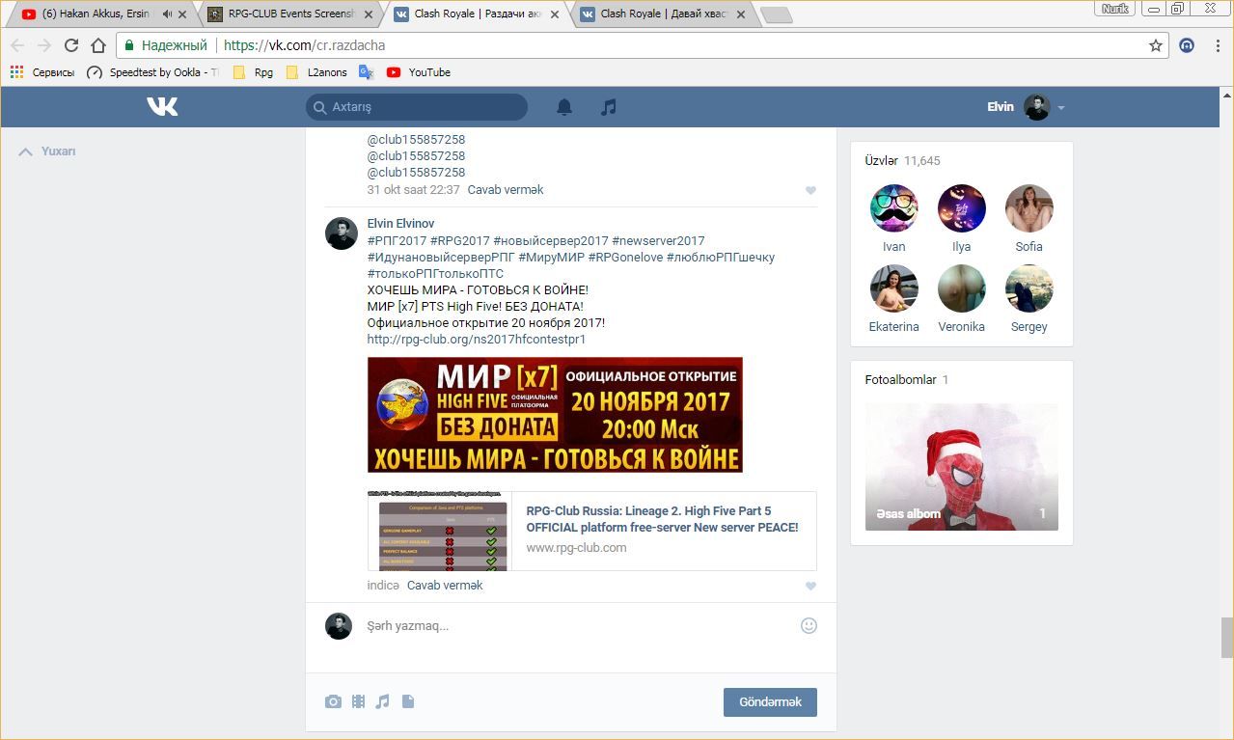Open the Сервисы apps bookmark
The image size is (1234, 740).
[x=41, y=72]
